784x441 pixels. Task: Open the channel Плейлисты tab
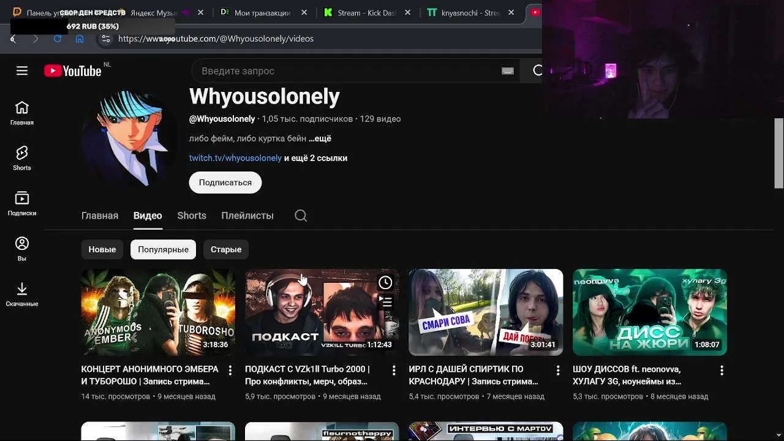click(247, 216)
